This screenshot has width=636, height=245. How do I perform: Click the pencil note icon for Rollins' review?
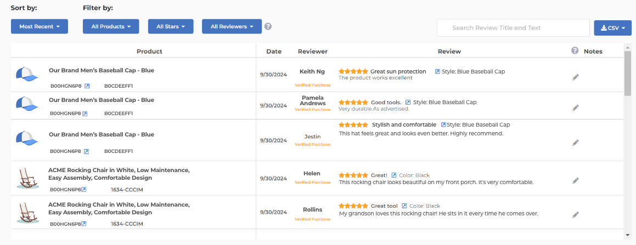tap(575, 215)
